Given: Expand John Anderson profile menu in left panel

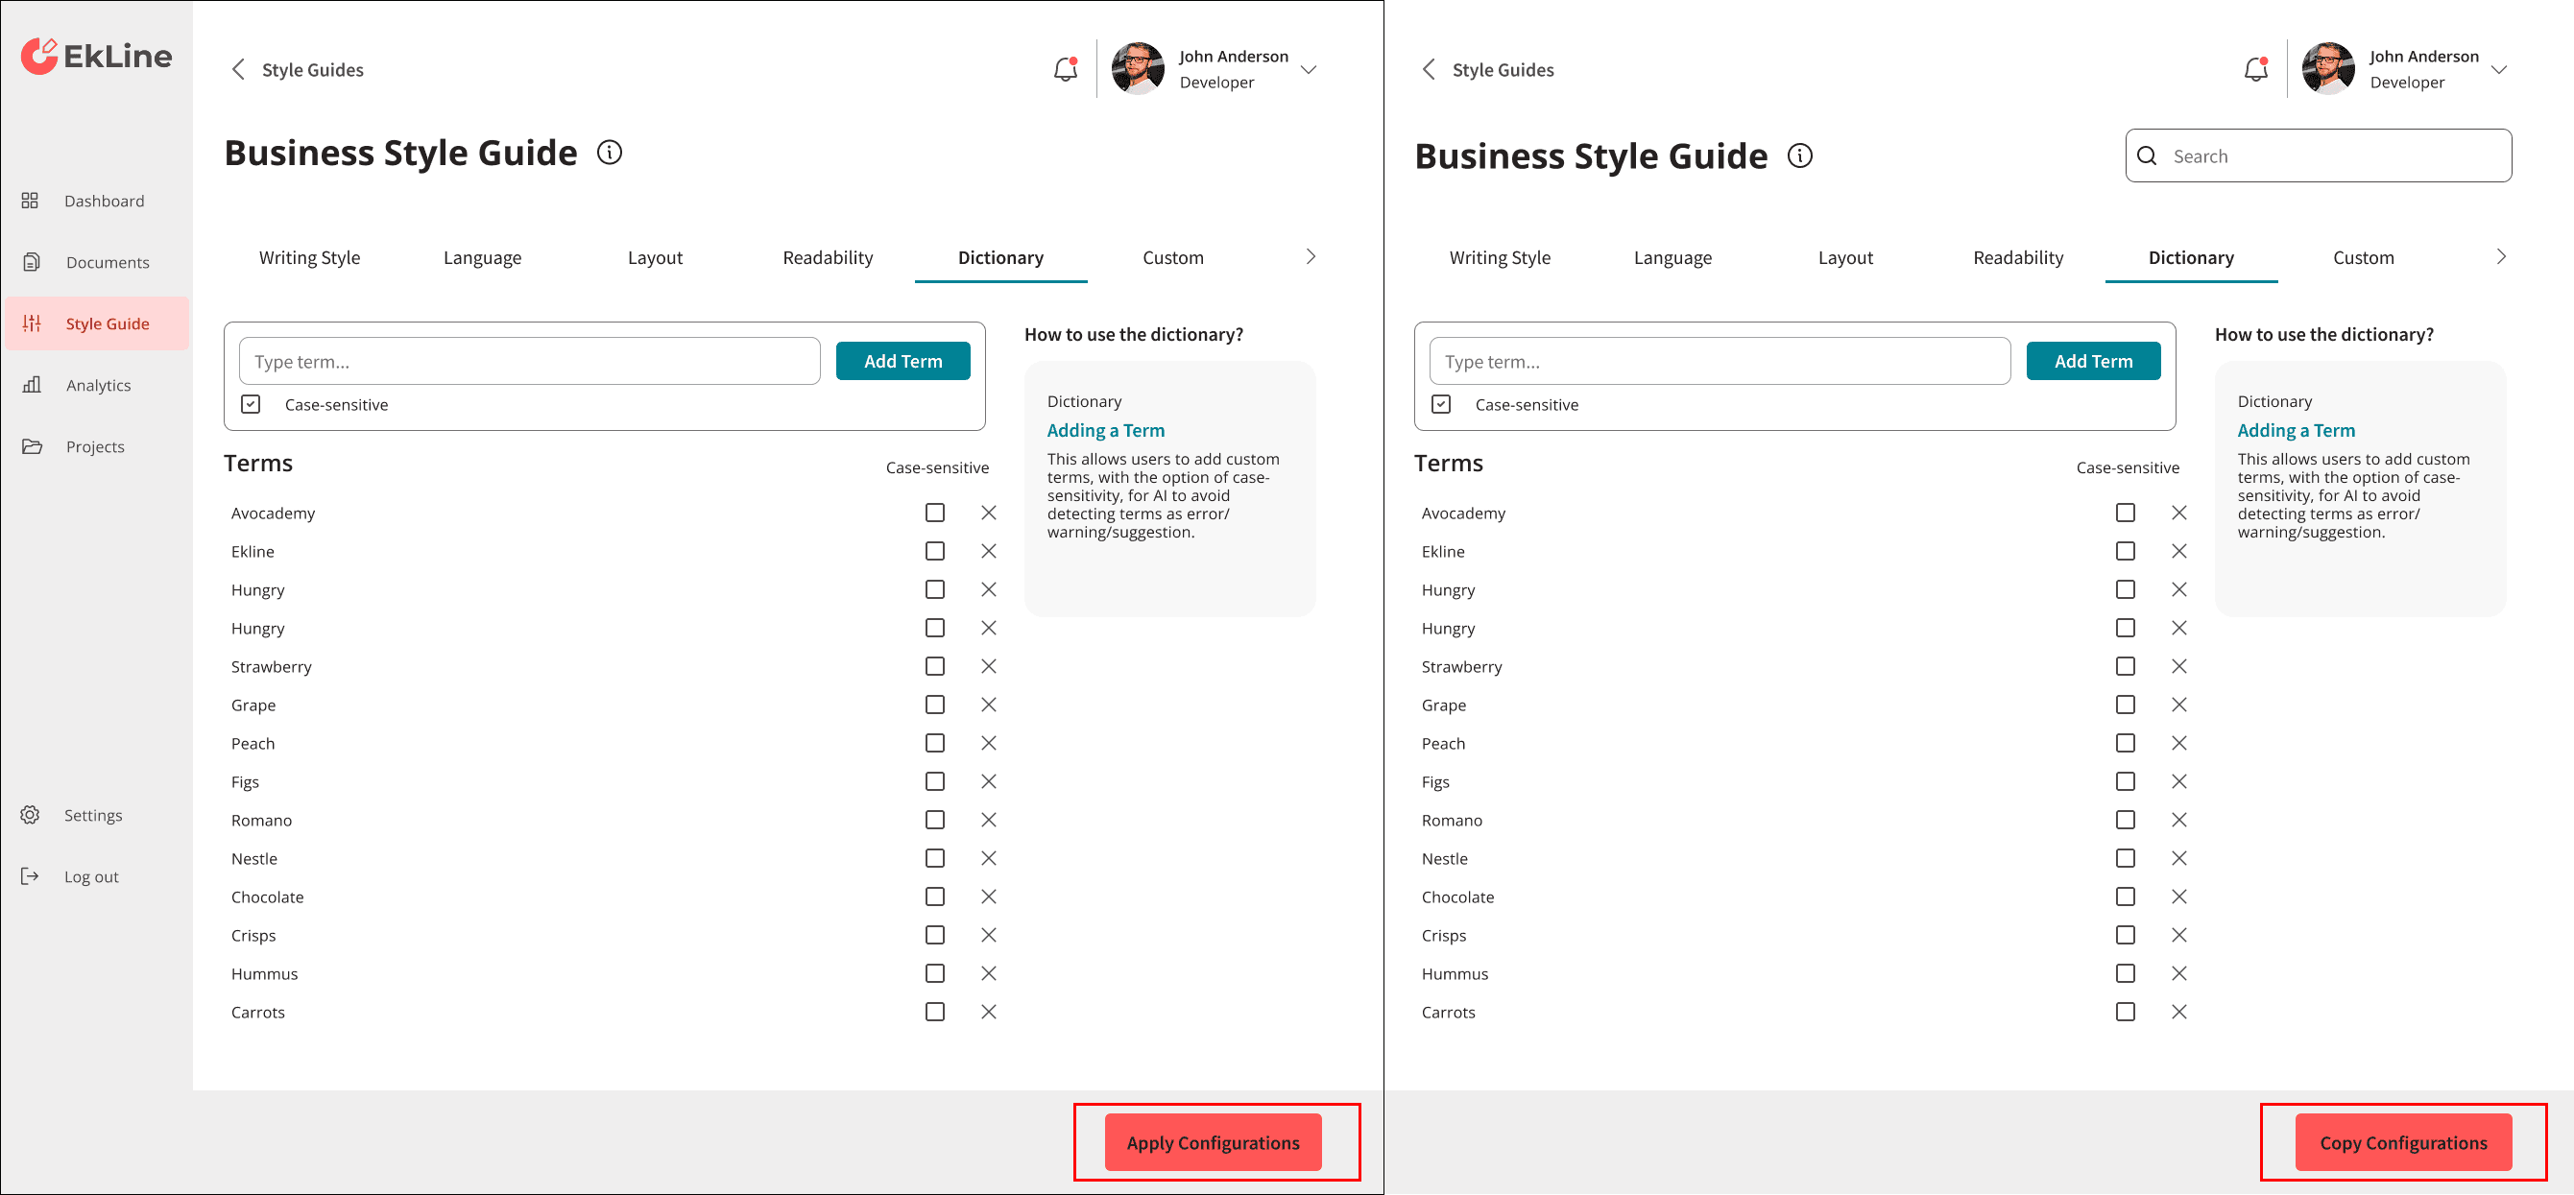Looking at the screenshot, I should (1308, 69).
